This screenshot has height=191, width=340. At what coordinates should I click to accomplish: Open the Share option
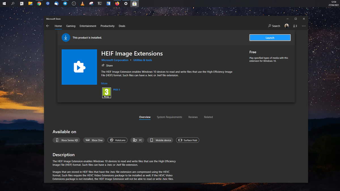(107, 65)
